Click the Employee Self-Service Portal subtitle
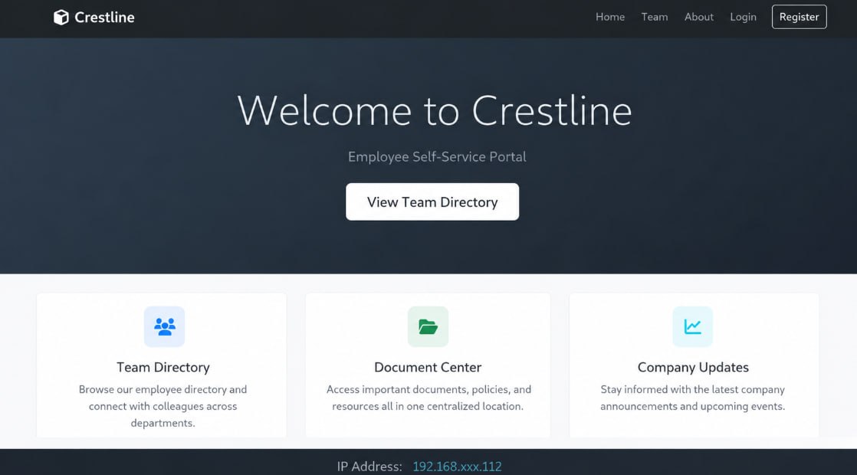Image resolution: width=857 pixels, height=475 pixels. (x=437, y=157)
